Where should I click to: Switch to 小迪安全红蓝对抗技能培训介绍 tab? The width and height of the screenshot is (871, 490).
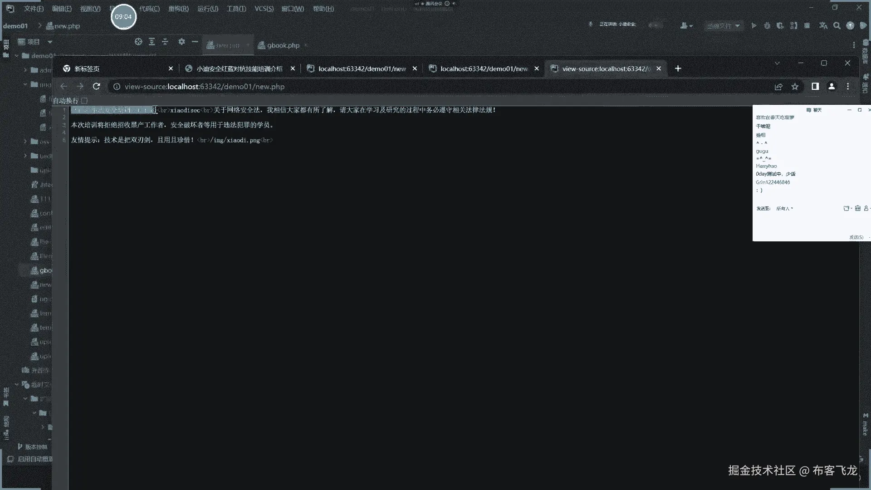(x=239, y=69)
